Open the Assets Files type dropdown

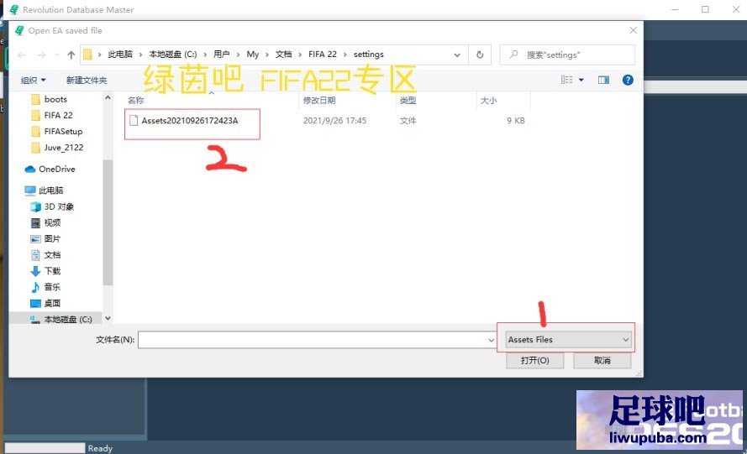tap(568, 340)
